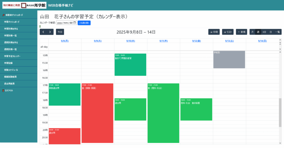Click the この週を開く button
The height and width of the screenshot is (148, 284).
pos(84,23)
